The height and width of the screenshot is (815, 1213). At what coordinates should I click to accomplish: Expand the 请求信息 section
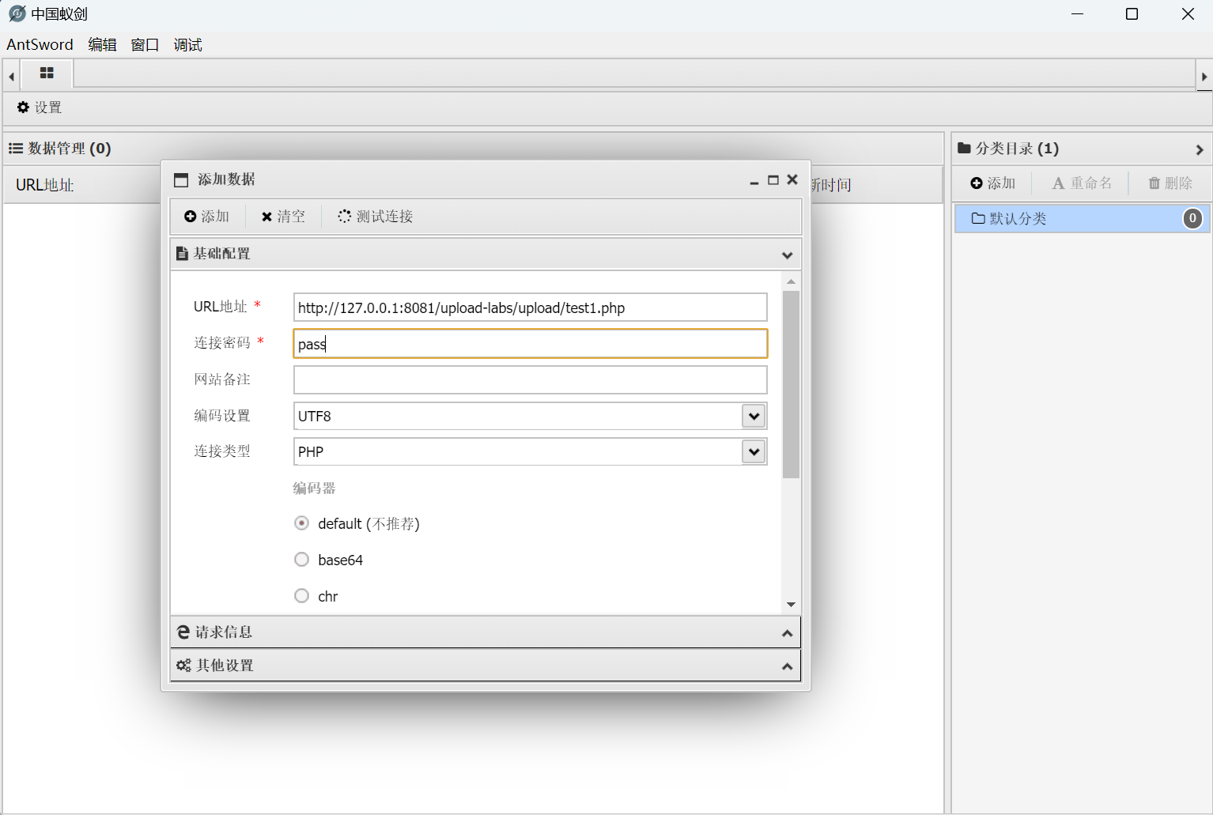tap(486, 632)
